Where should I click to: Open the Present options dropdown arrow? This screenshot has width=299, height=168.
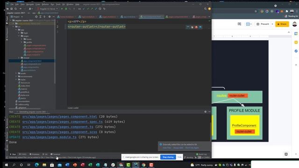tap(272, 24)
